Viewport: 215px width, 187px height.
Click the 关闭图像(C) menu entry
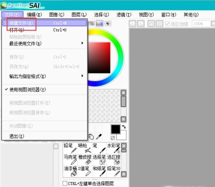pos(44,126)
